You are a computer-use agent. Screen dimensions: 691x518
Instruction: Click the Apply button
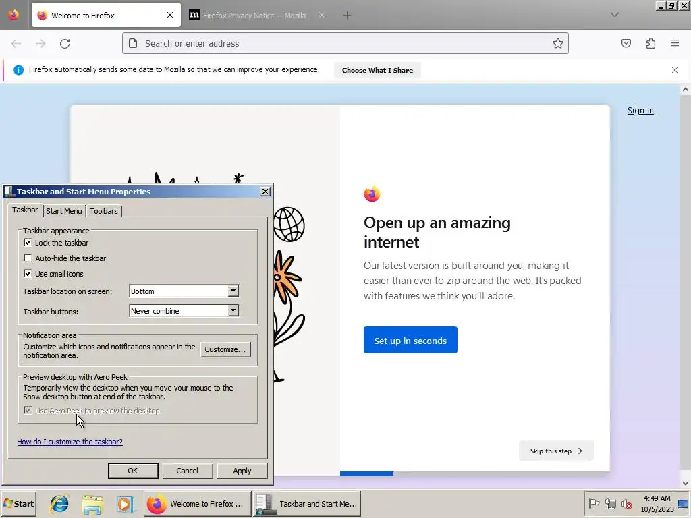pyautogui.click(x=242, y=471)
